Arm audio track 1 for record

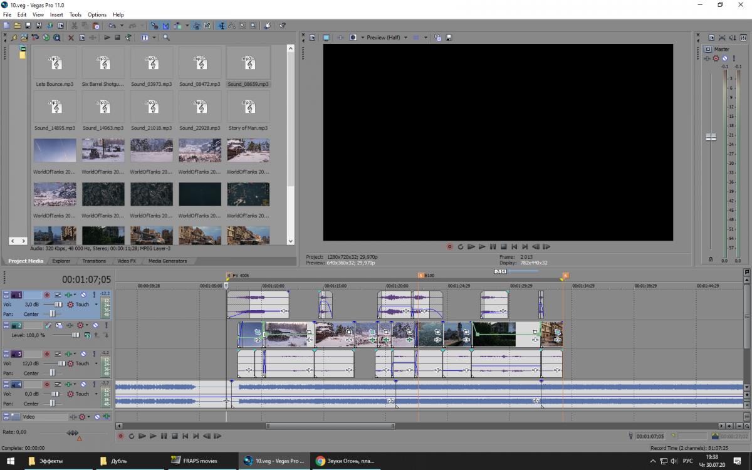click(x=47, y=295)
